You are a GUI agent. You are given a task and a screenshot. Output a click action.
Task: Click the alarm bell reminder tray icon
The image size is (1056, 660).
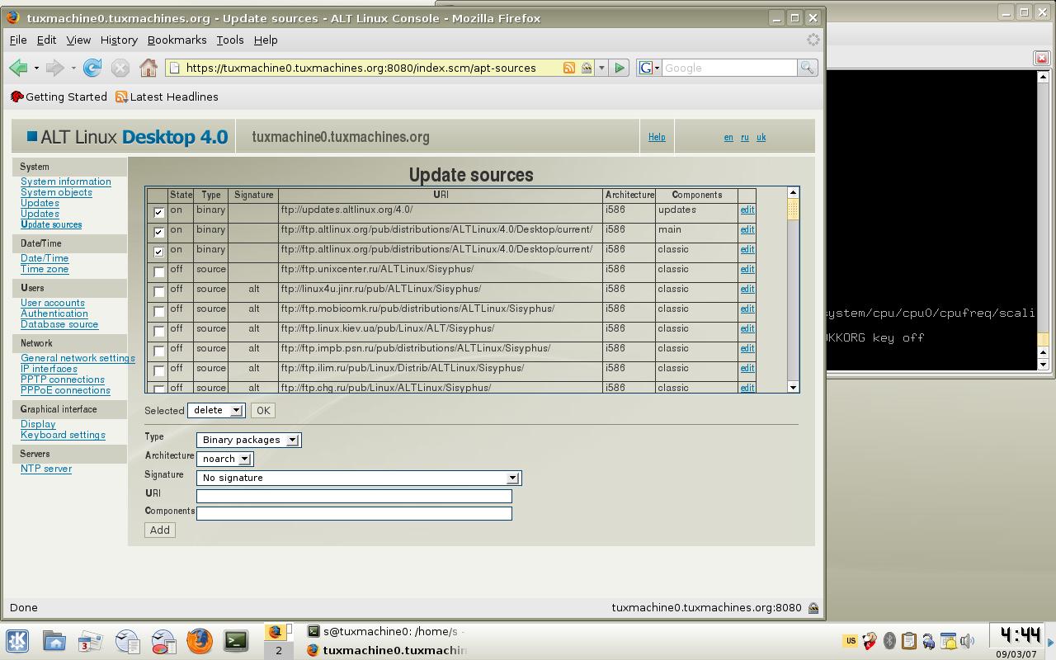coord(949,641)
